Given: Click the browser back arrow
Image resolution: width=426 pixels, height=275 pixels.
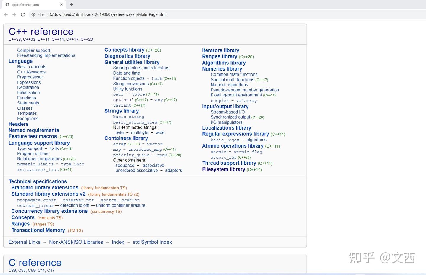Looking at the screenshot, I should (6, 14).
